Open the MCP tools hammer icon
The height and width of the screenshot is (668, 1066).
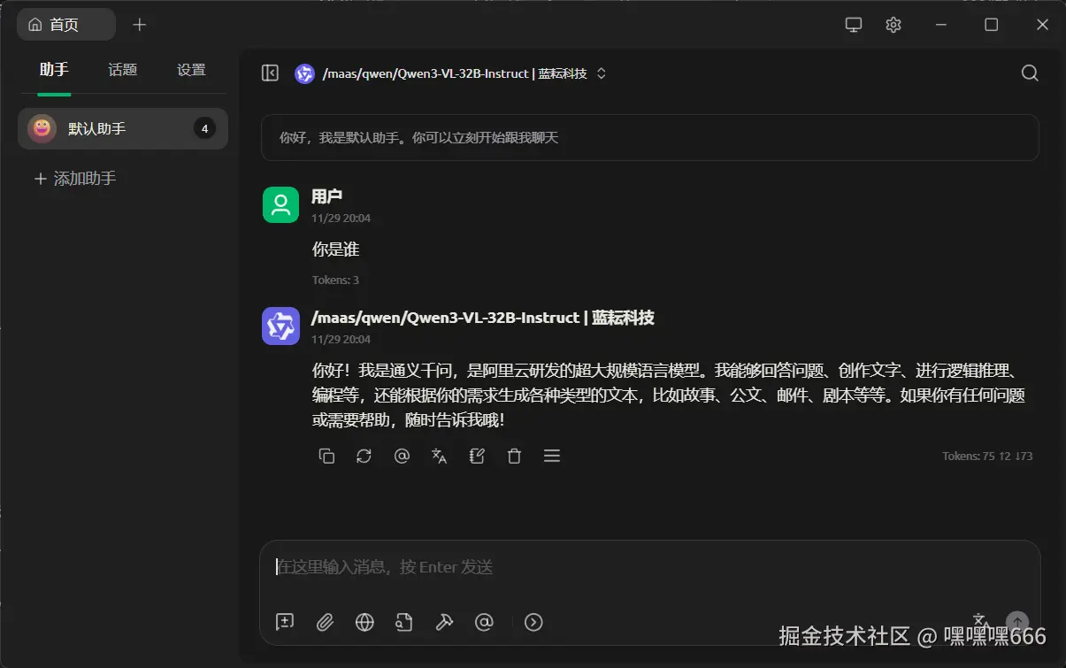tap(444, 622)
